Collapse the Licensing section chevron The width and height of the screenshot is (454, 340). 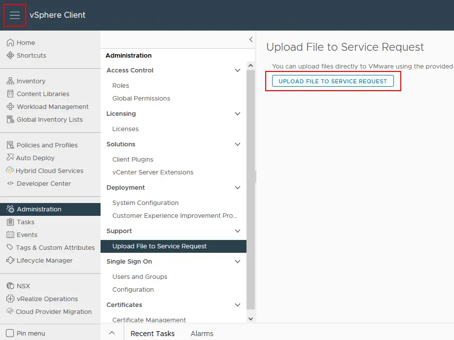tap(238, 114)
